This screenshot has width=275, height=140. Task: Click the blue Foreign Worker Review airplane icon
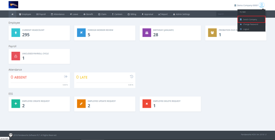coord(81,33)
